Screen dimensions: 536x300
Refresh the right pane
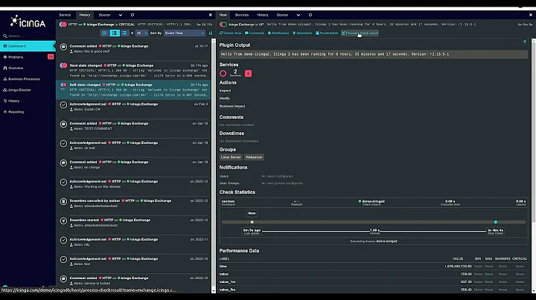click(310, 15)
